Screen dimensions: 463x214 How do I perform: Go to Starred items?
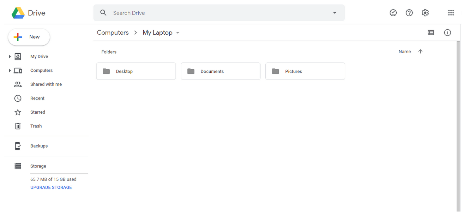coord(38,112)
